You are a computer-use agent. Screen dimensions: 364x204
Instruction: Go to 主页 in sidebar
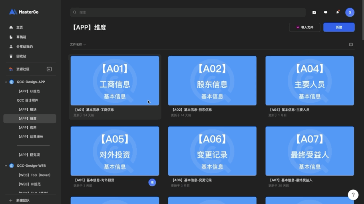coord(20,27)
